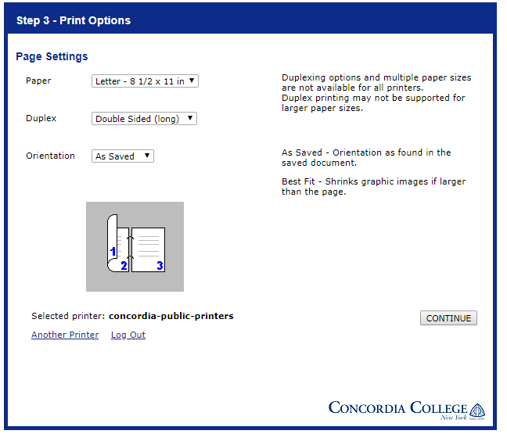Click the Step 3 - Print Options header
The height and width of the screenshot is (434, 507).
[74, 20]
